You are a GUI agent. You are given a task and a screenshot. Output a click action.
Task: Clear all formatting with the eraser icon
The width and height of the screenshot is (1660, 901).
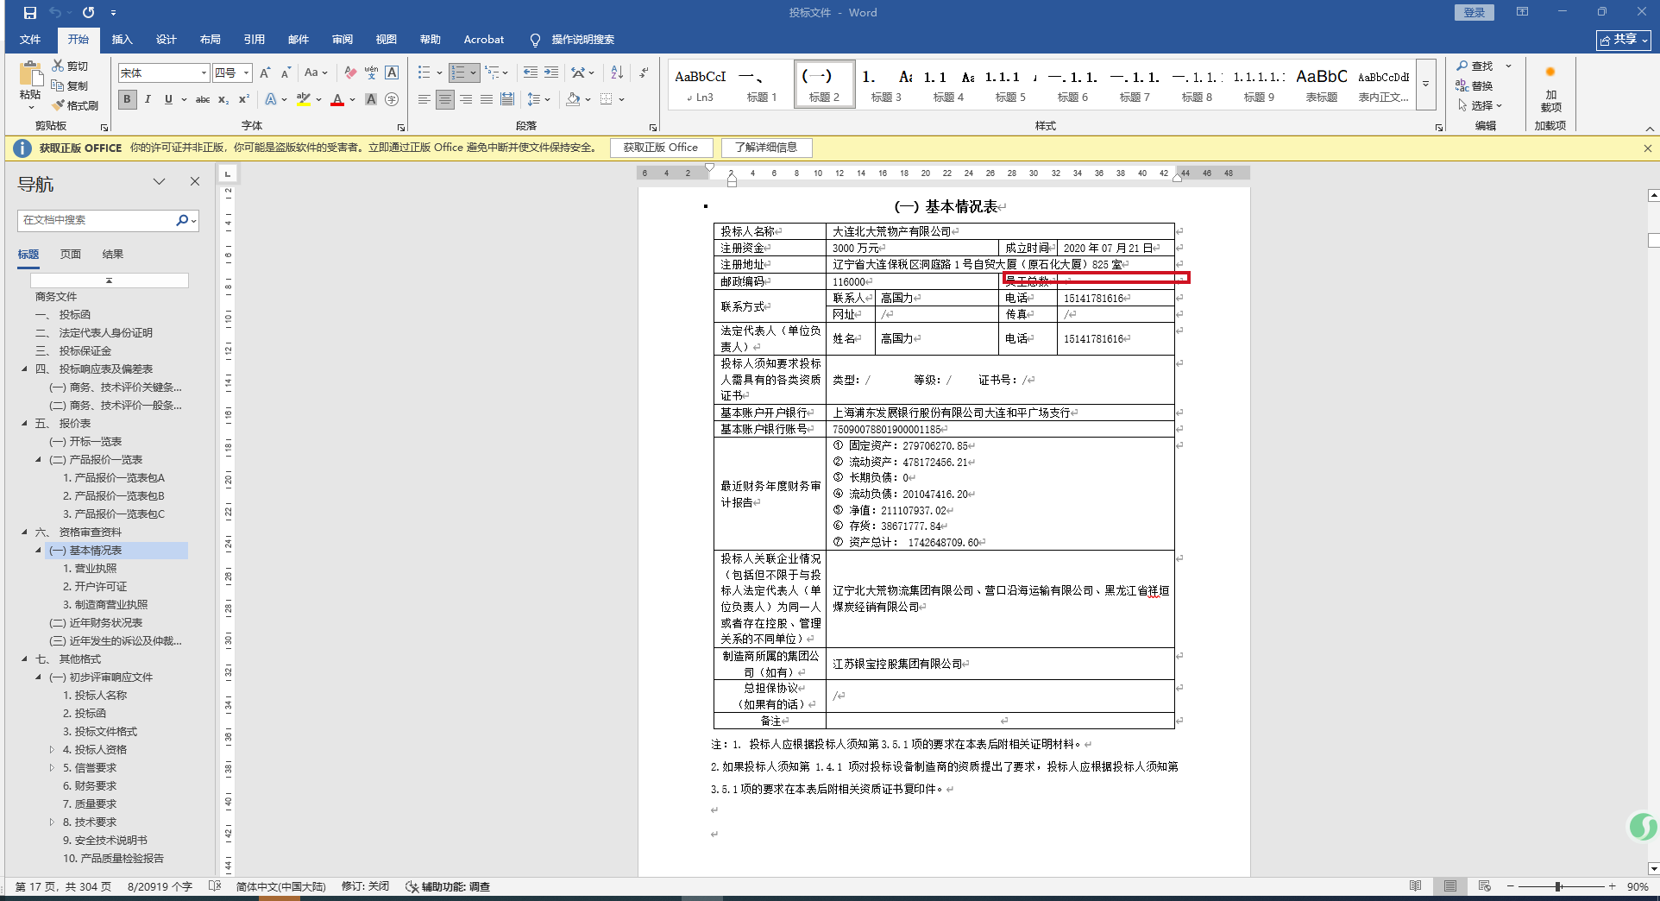349,73
